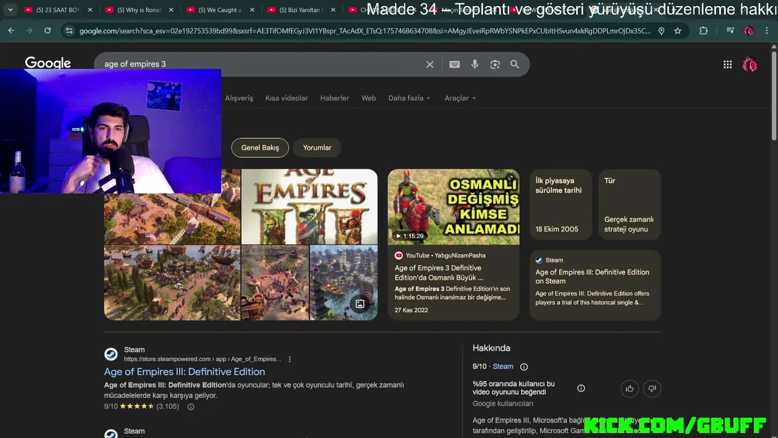The width and height of the screenshot is (778, 438).
Task: Open location permission icon in address bar
Action: pos(661,31)
